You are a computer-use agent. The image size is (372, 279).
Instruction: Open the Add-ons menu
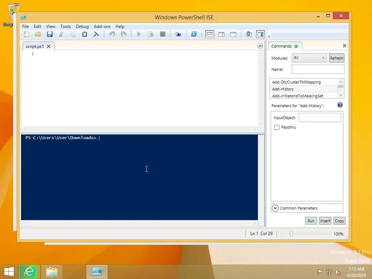point(102,27)
